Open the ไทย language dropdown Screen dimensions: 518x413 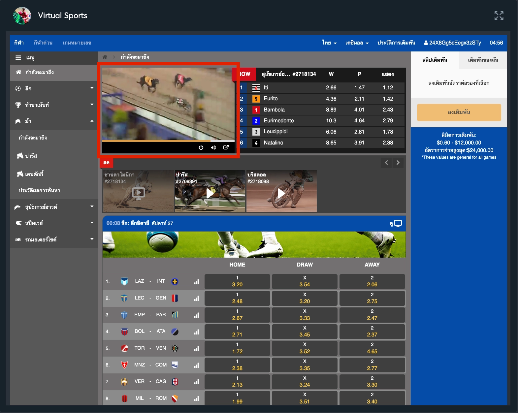click(x=329, y=43)
